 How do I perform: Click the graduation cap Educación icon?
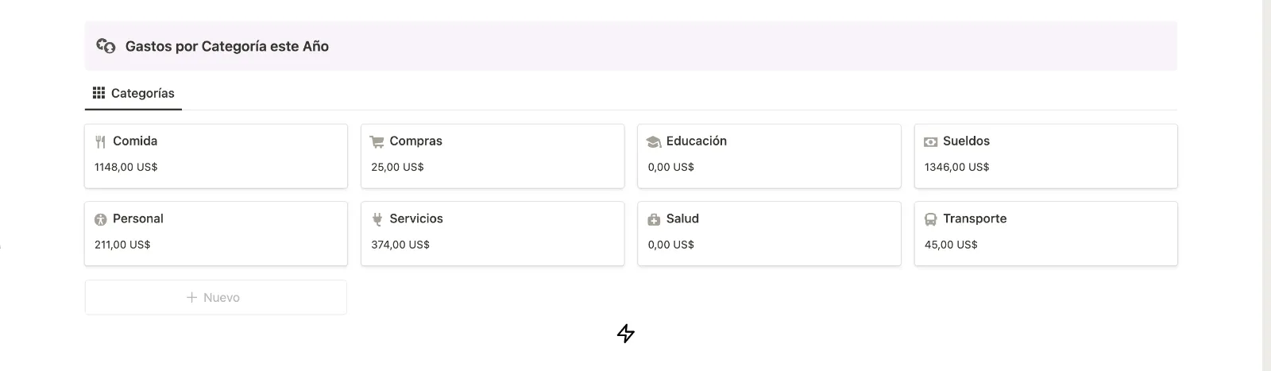coord(654,141)
